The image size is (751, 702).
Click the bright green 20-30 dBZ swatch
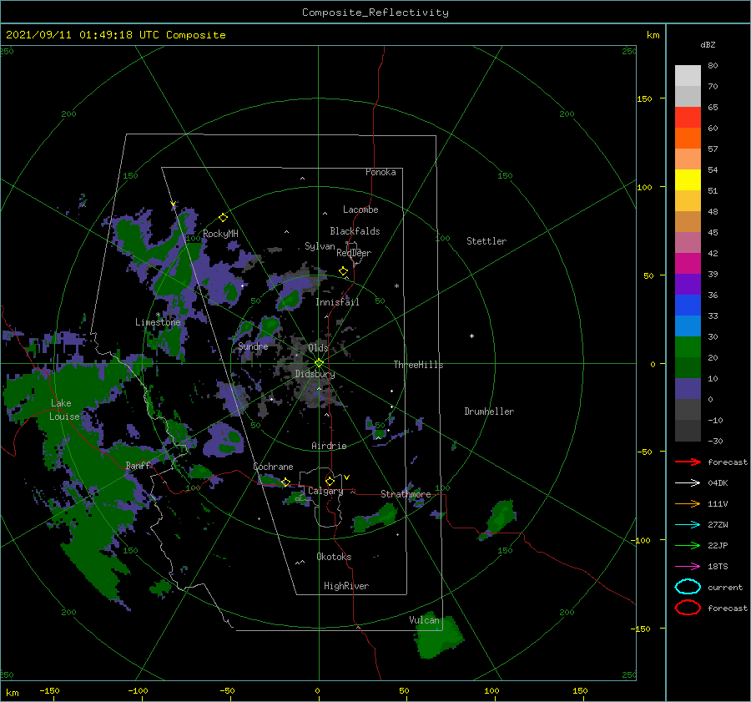tap(688, 347)
